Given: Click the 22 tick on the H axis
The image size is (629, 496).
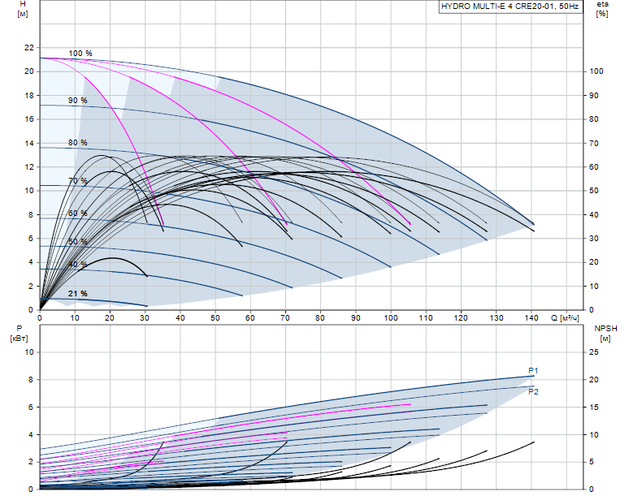Looking at the screenshot, I should [x=29, y=48].
